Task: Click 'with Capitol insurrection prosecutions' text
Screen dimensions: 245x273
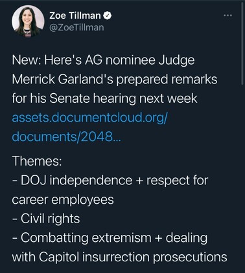Action: 119,257
